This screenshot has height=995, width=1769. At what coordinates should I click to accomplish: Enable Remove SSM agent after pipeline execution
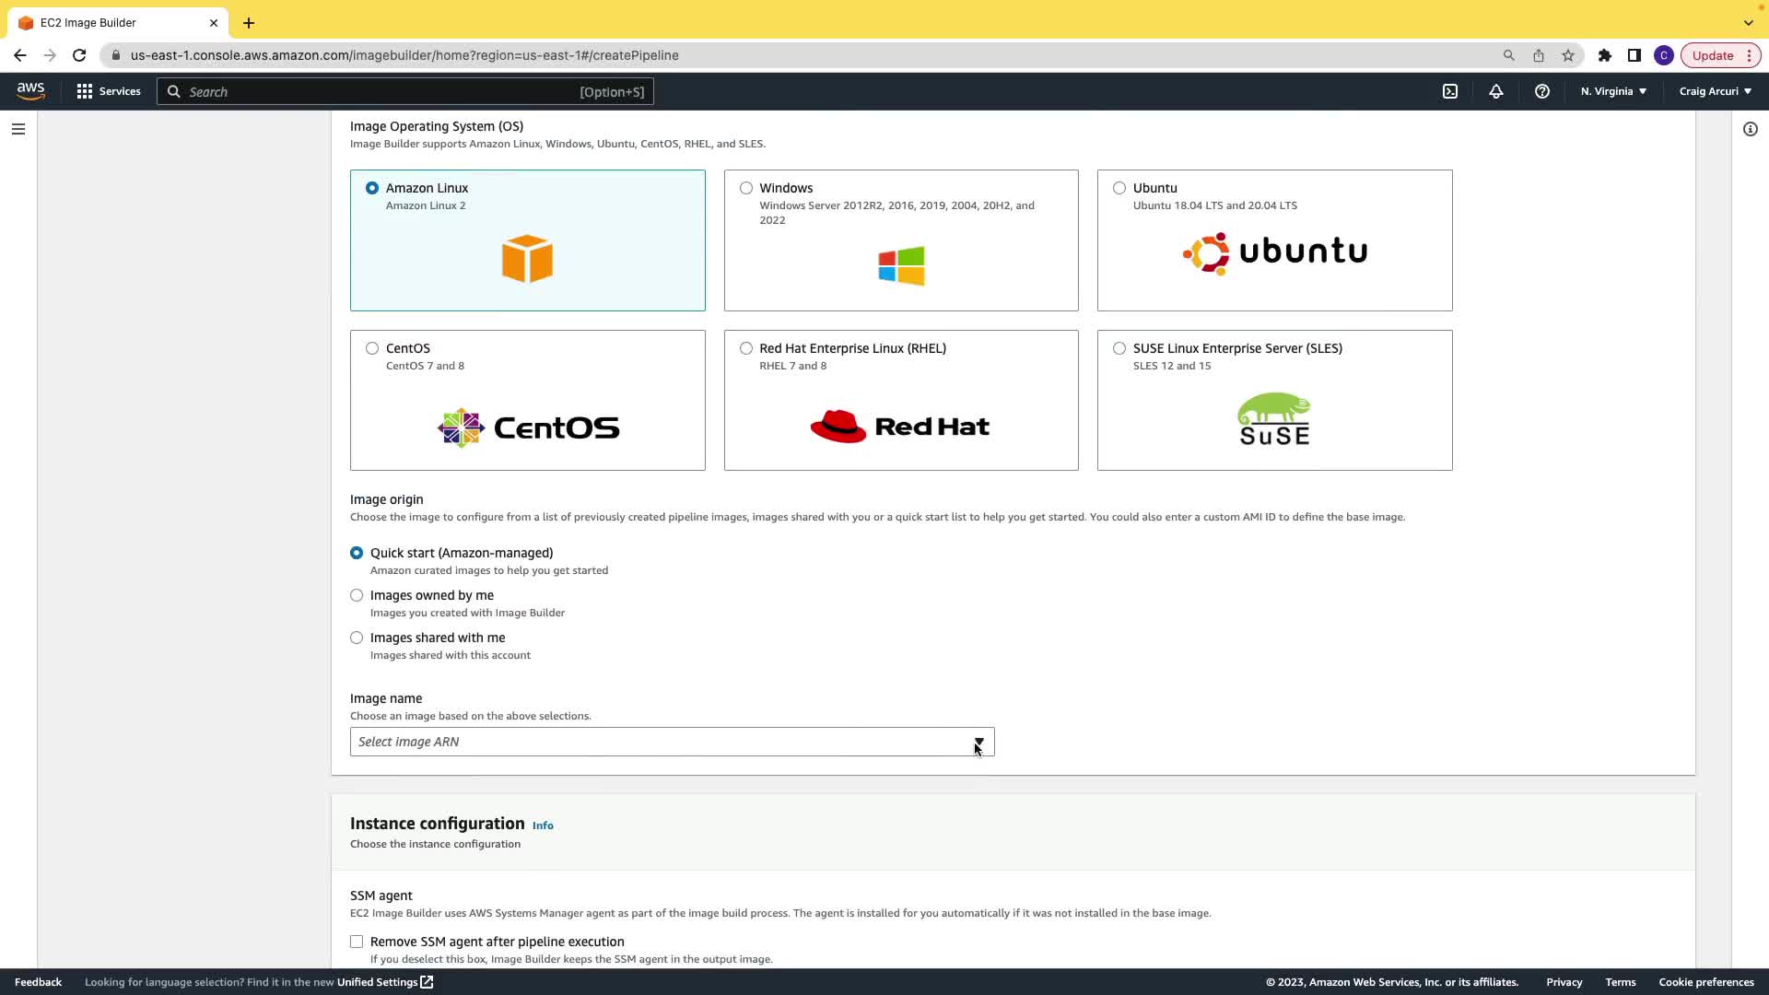point(357,942)
